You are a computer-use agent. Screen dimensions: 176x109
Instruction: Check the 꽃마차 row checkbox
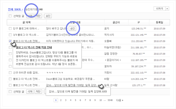point(10,66)
